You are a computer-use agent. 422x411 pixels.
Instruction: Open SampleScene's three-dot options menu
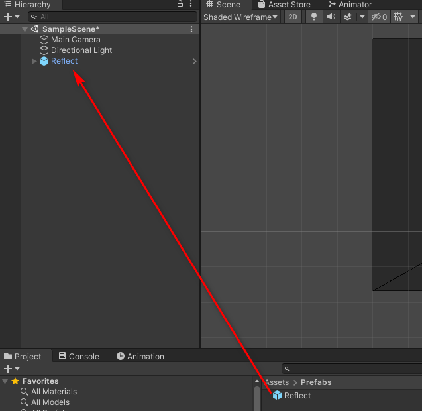[191, 29]
